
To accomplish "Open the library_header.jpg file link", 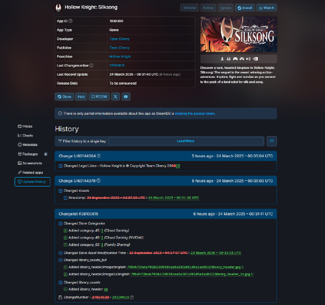I will [184, 267].
